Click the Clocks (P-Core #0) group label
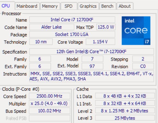The width and height of the screenshot is (158, 123). click(x=20, y=89)
